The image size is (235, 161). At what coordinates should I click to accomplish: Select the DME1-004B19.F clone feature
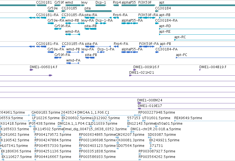click(200, 70)
